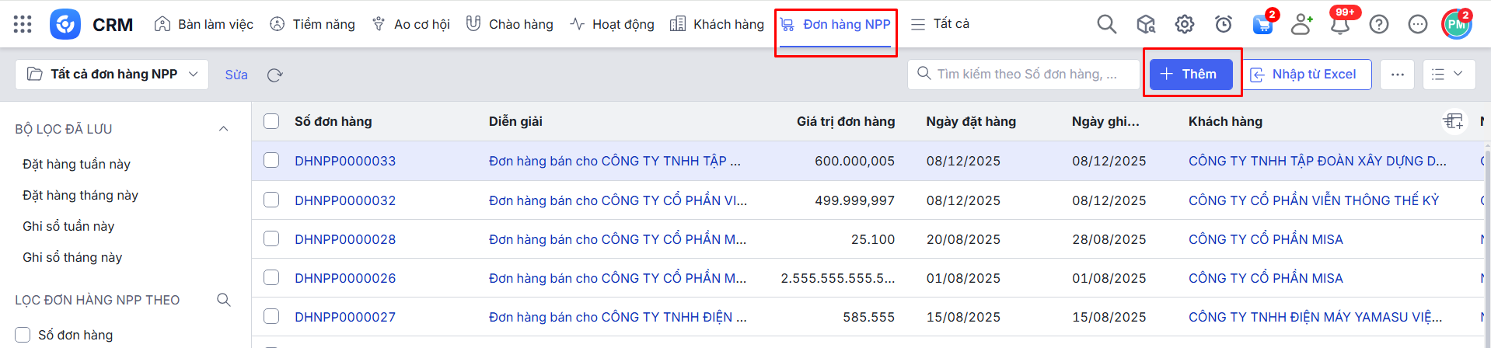
Task: Select checkbox for order DHNPP0000026
Action: 271,277
